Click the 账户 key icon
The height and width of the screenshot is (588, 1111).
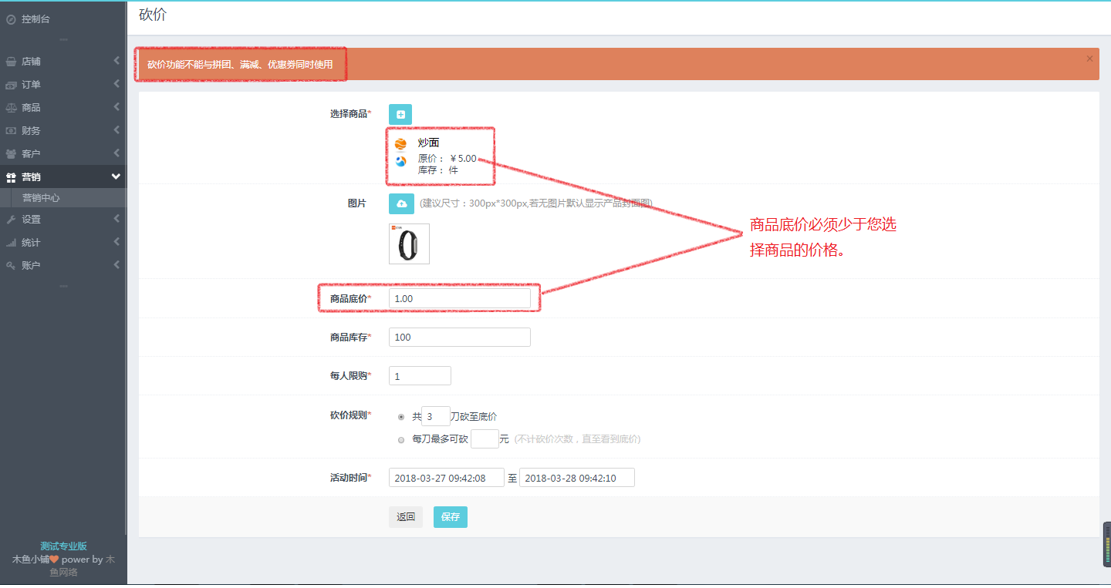pyautogui.click(x=11, y=264)
